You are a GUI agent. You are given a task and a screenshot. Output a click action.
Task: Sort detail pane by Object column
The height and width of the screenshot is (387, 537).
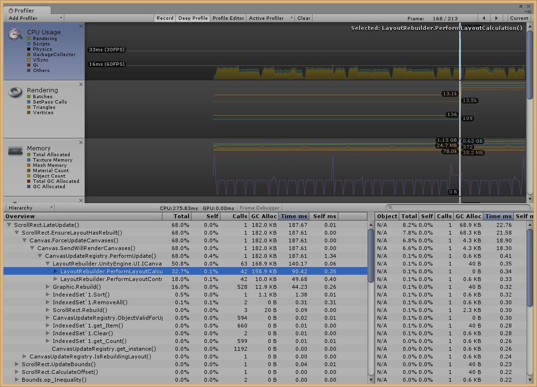387,216
